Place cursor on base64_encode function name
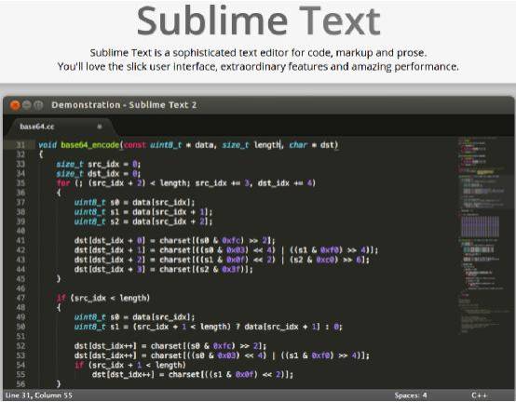 click(x=89, y=145)
